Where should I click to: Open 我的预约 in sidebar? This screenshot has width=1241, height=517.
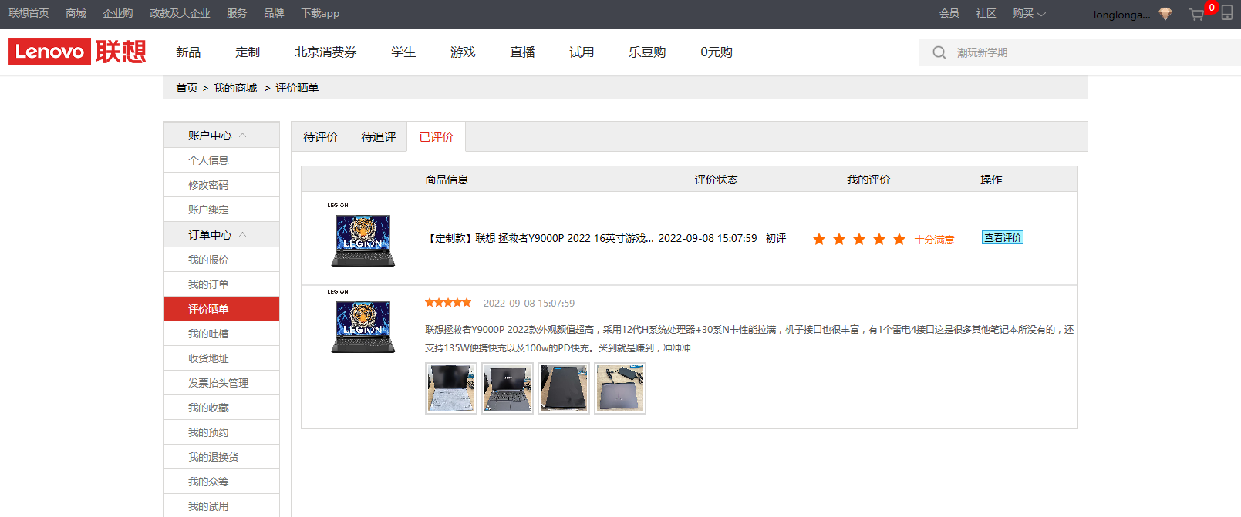click(x=221, y=432)
